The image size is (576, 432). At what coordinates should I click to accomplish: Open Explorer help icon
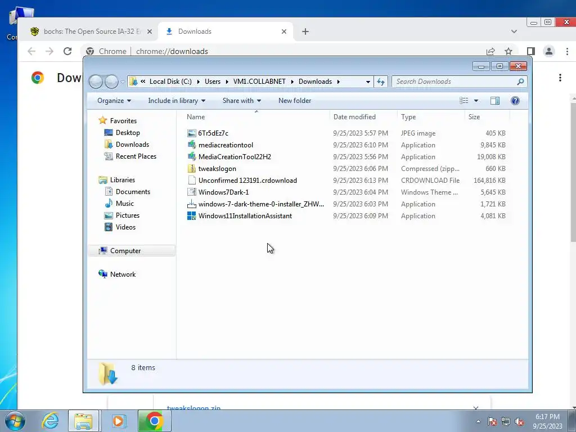tap(515, 101)
